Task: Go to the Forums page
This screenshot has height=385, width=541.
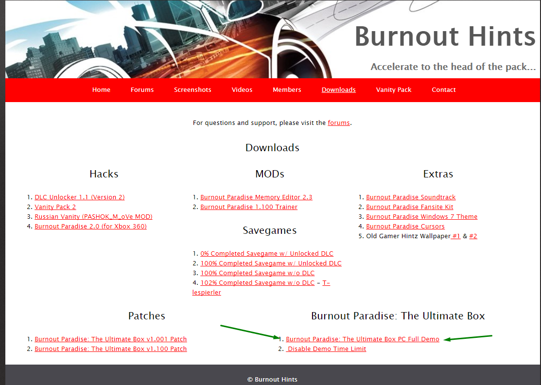Action: click(x=142, y=90)
